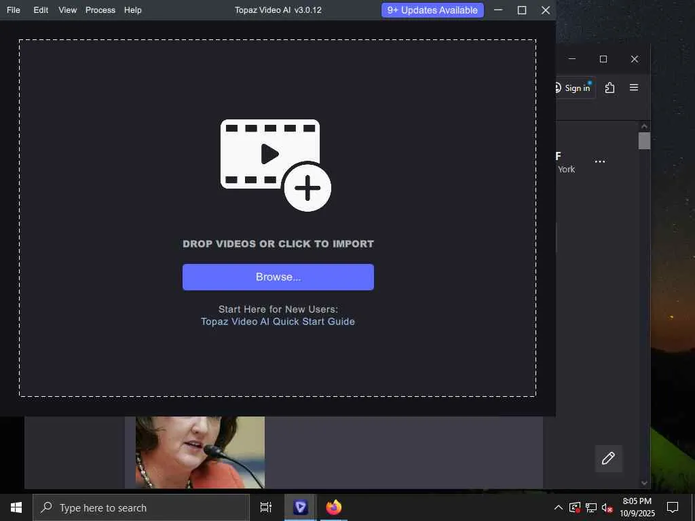Image resolution: width=695 pixels, height=521 pixels.
Task: Click the 9+ Updates Available button
Action: [432, 10]
